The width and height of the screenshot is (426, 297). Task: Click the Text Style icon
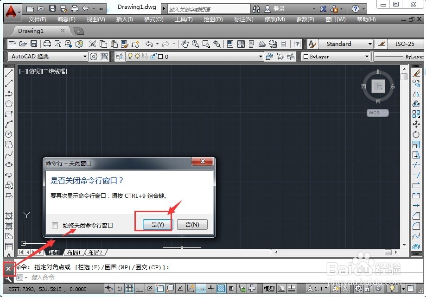click(x=312, y=44)
